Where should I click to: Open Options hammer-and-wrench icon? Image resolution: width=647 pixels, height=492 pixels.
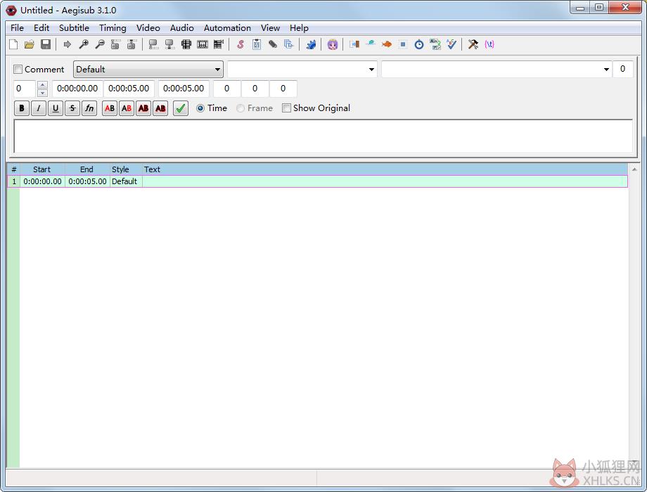pos(473,44)
